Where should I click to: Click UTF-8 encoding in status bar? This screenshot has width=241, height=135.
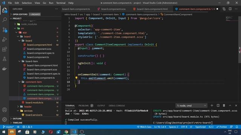[184, 127]
